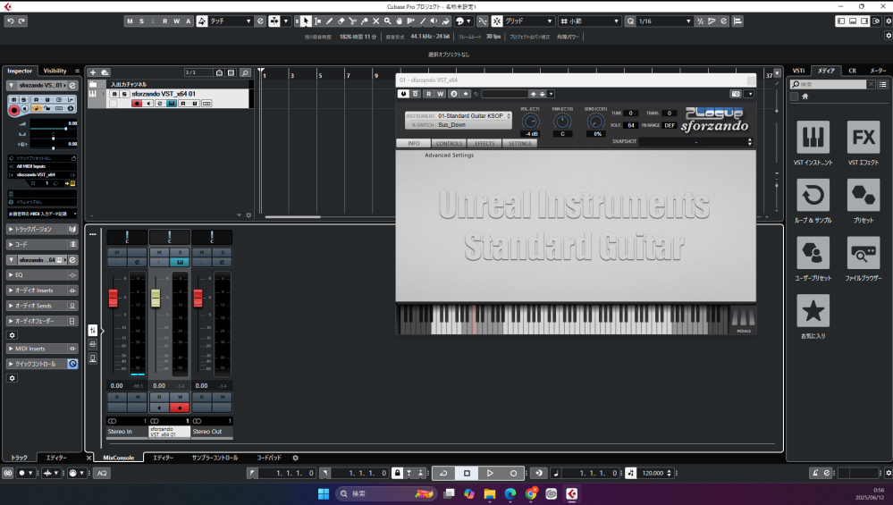This screenshot has height=505, width=893.
Task: Click sforzando snapshot camera icon
Action: [736, 94]
